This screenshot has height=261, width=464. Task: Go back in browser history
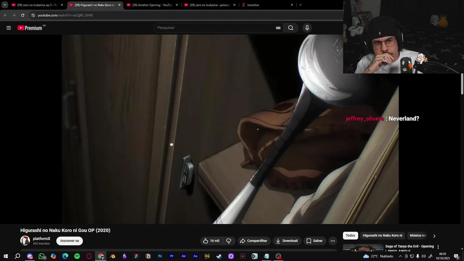[5, 15]
